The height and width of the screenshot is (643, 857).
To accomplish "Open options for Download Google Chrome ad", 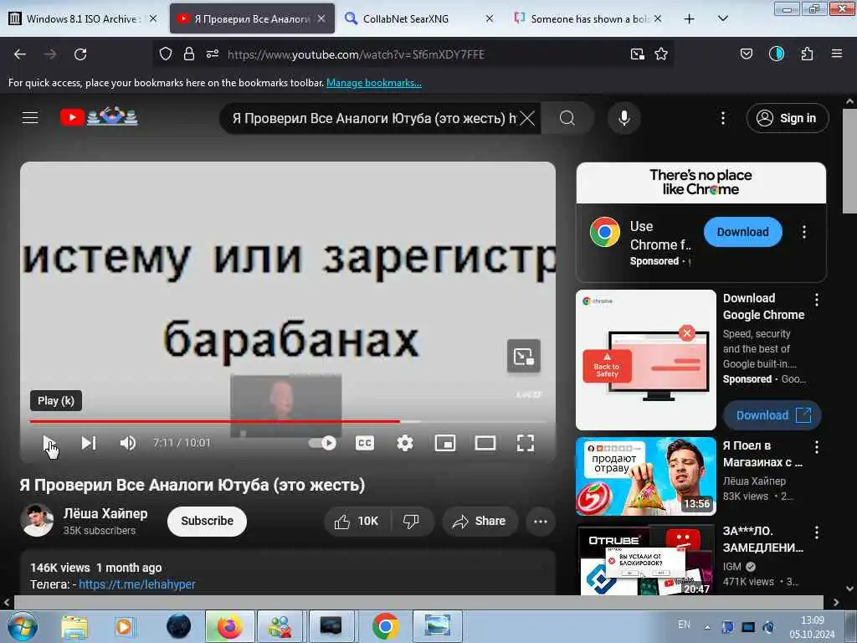I will coord(817,299).
